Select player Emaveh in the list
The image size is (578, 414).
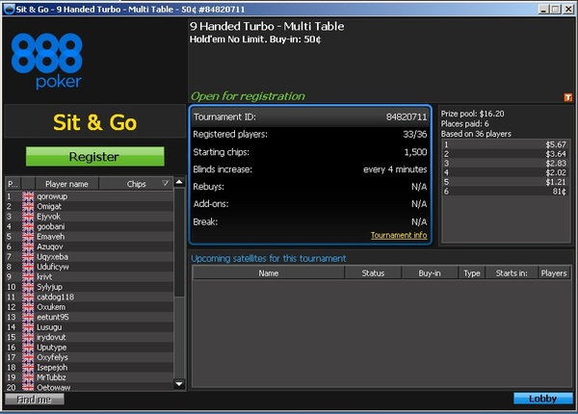90,237
